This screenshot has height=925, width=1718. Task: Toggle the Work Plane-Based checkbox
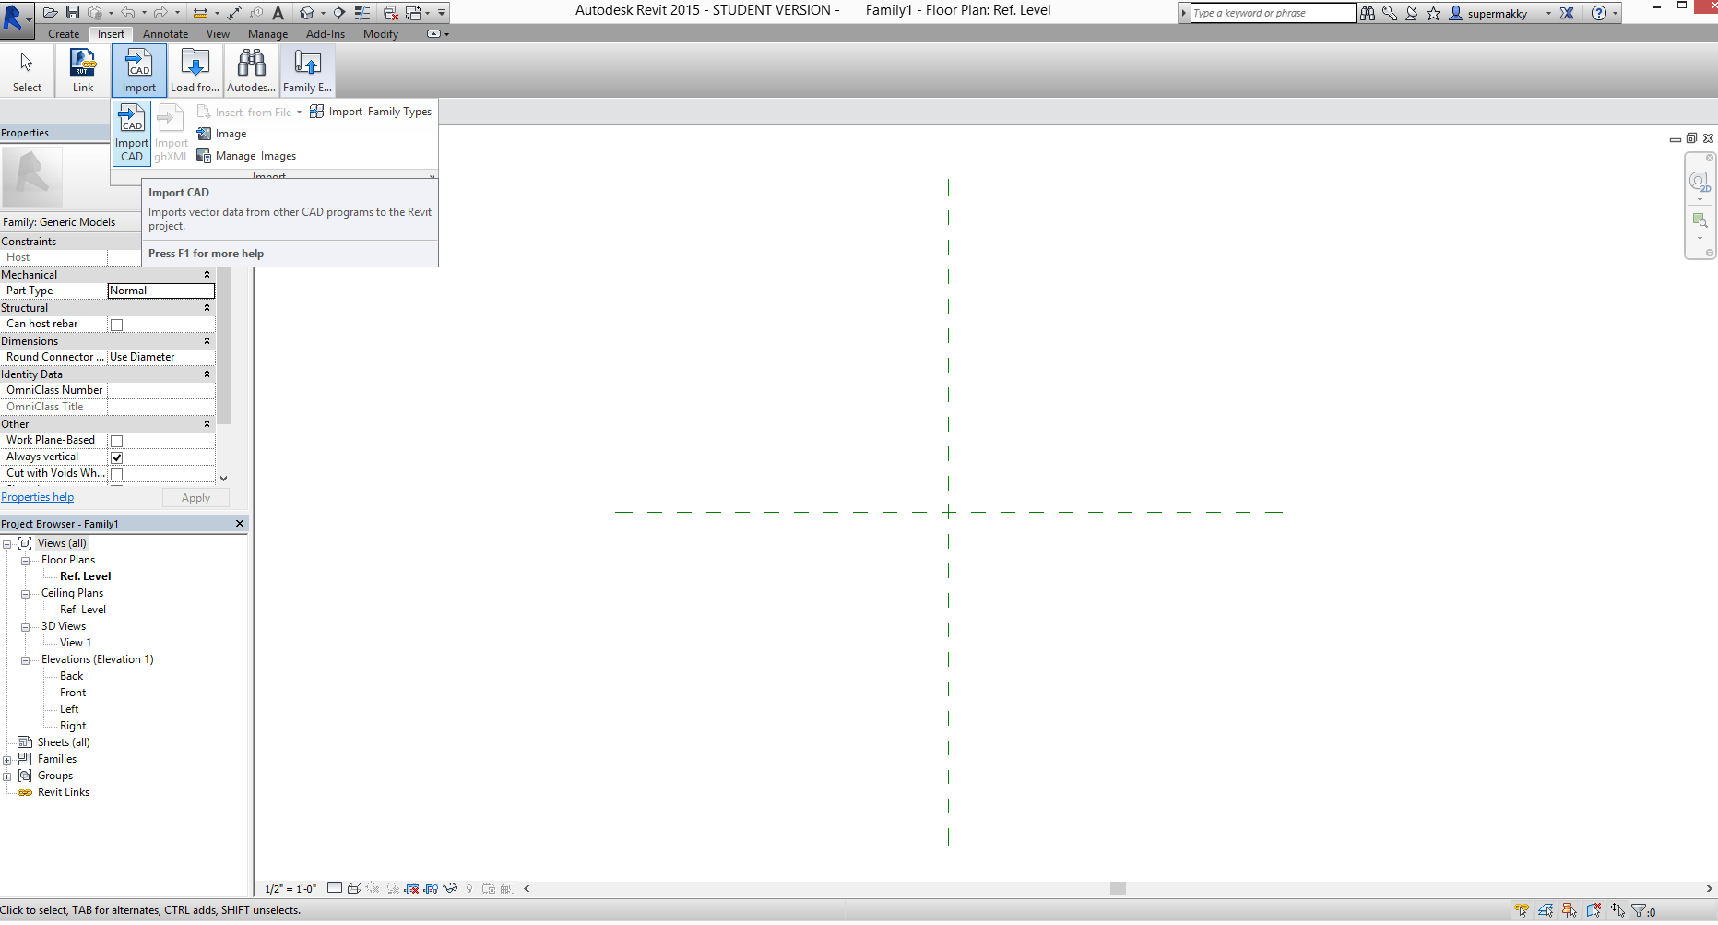pyautogui.click(x=116, y=441)
